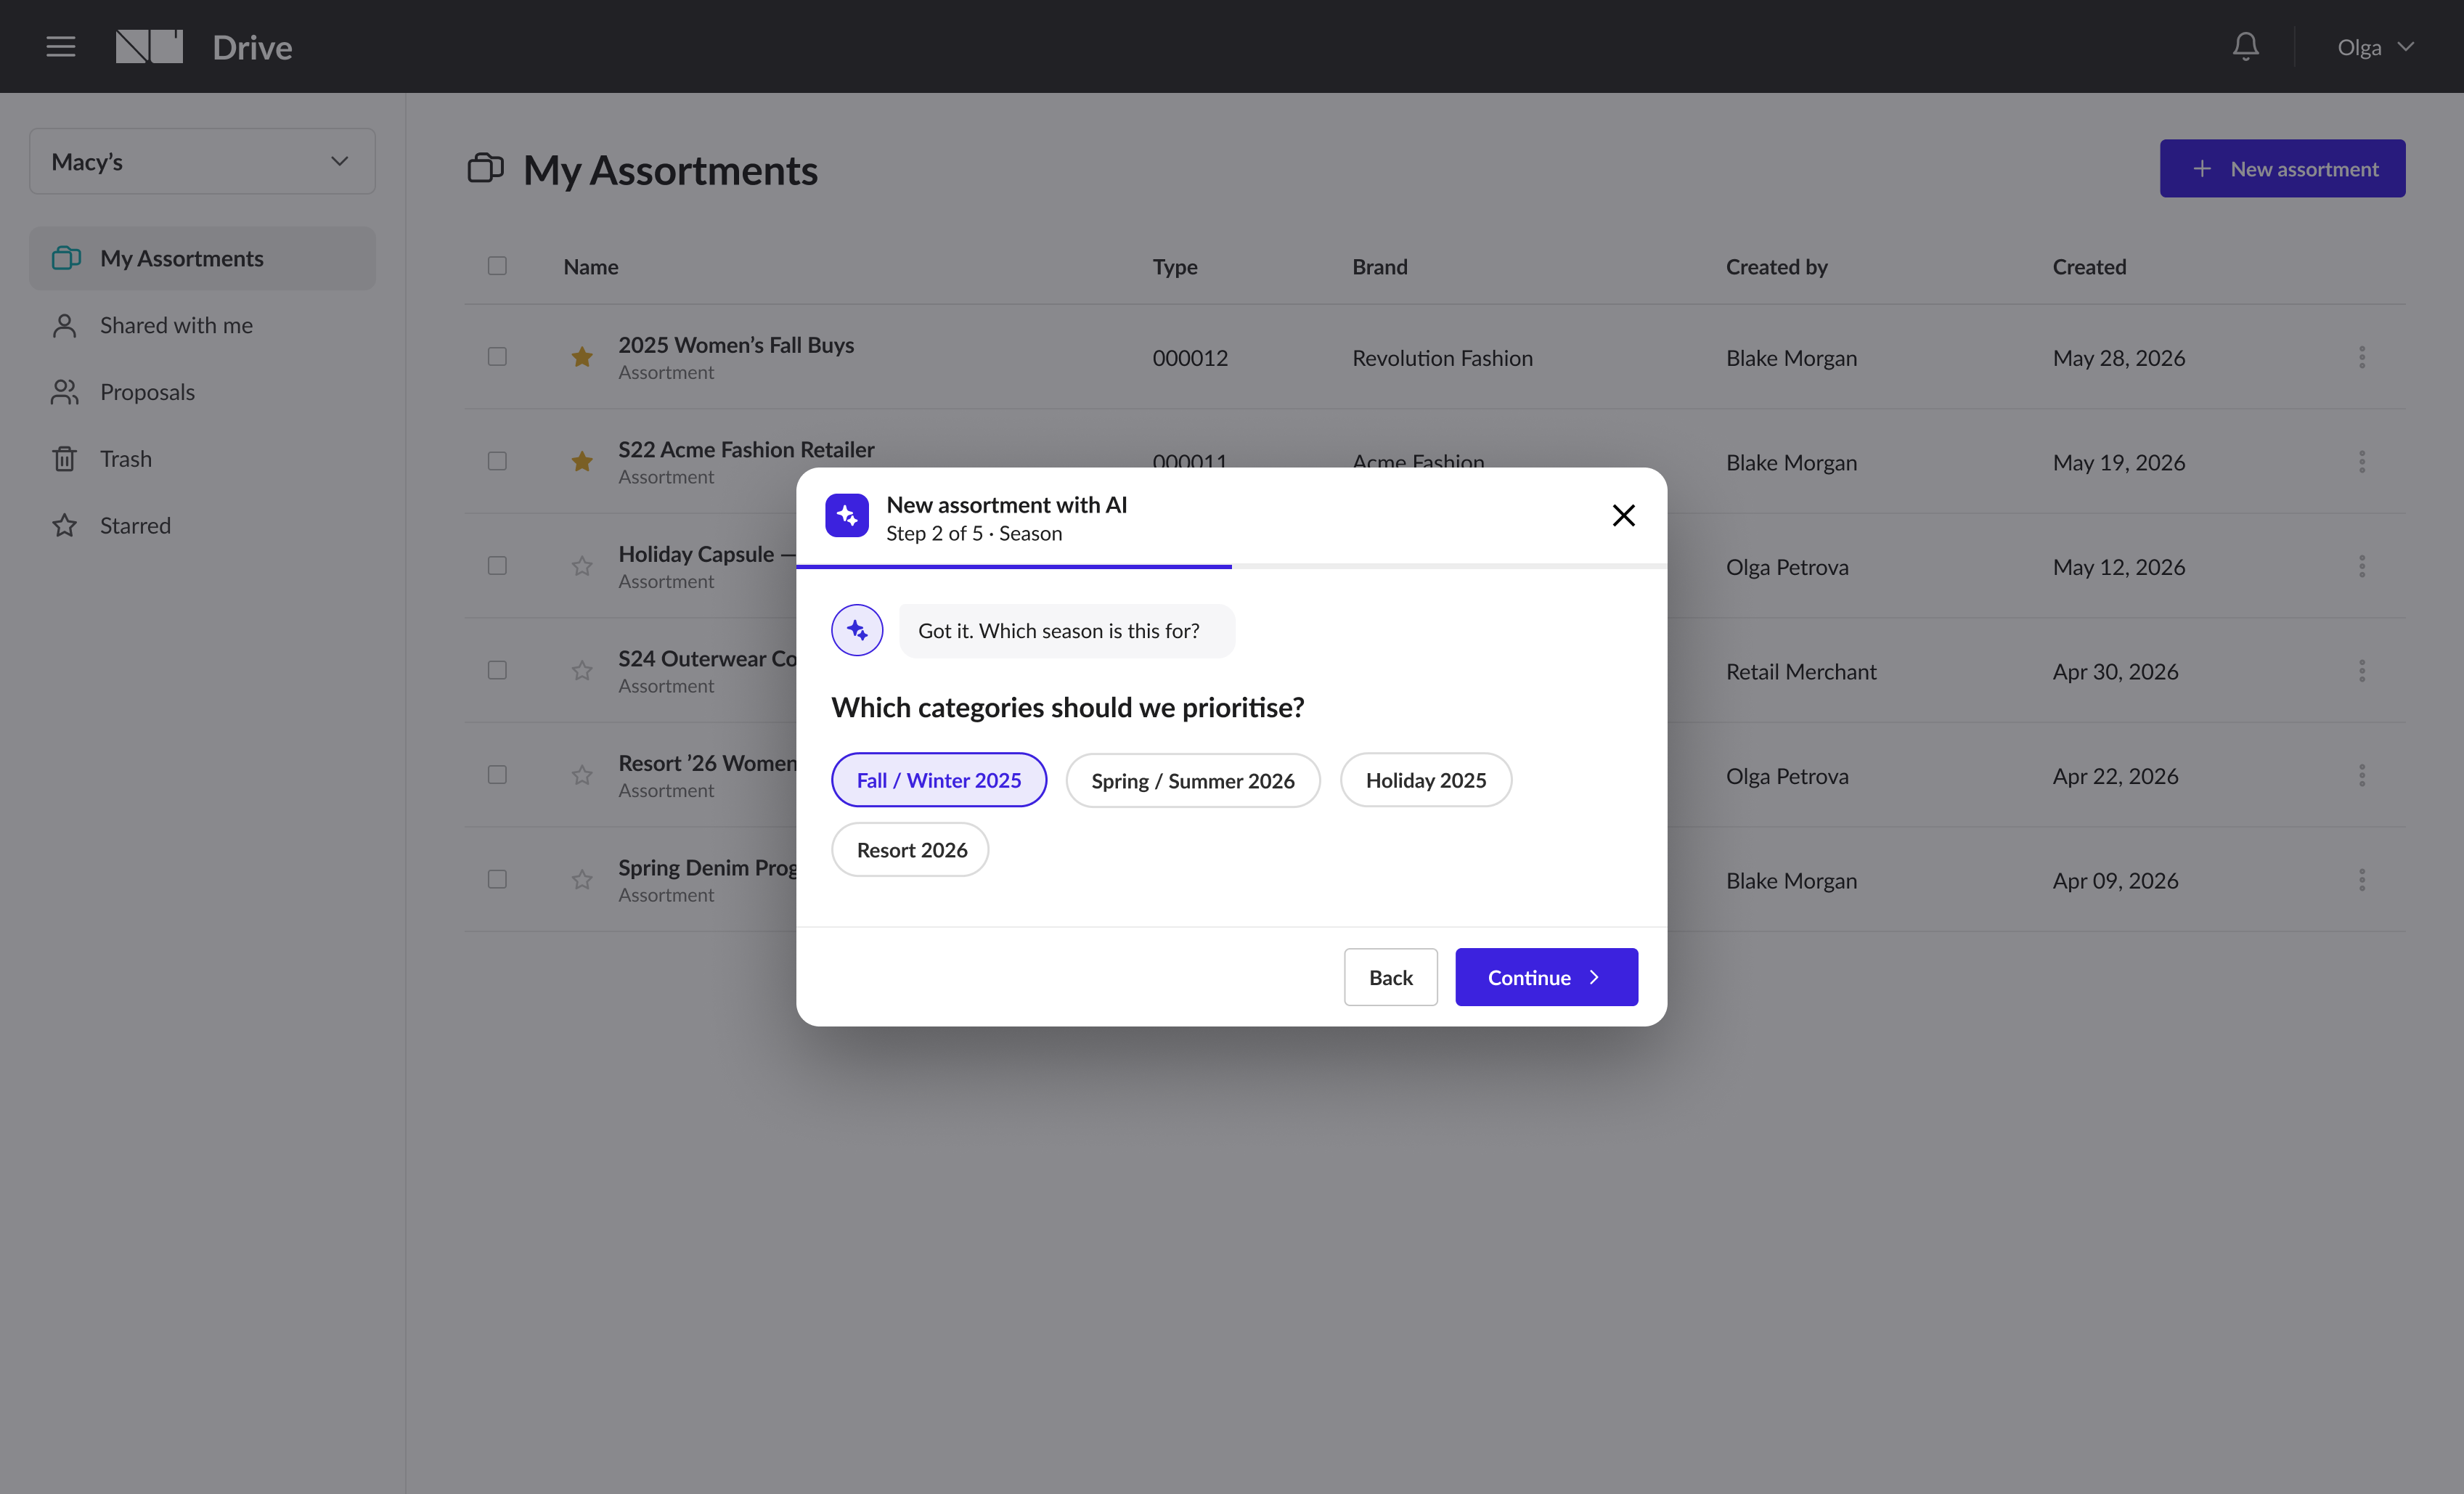Viewport: 2464px width, 1494px height.
Task: Click the plus icon in New assortment
Action: [x=2202, y=168]
